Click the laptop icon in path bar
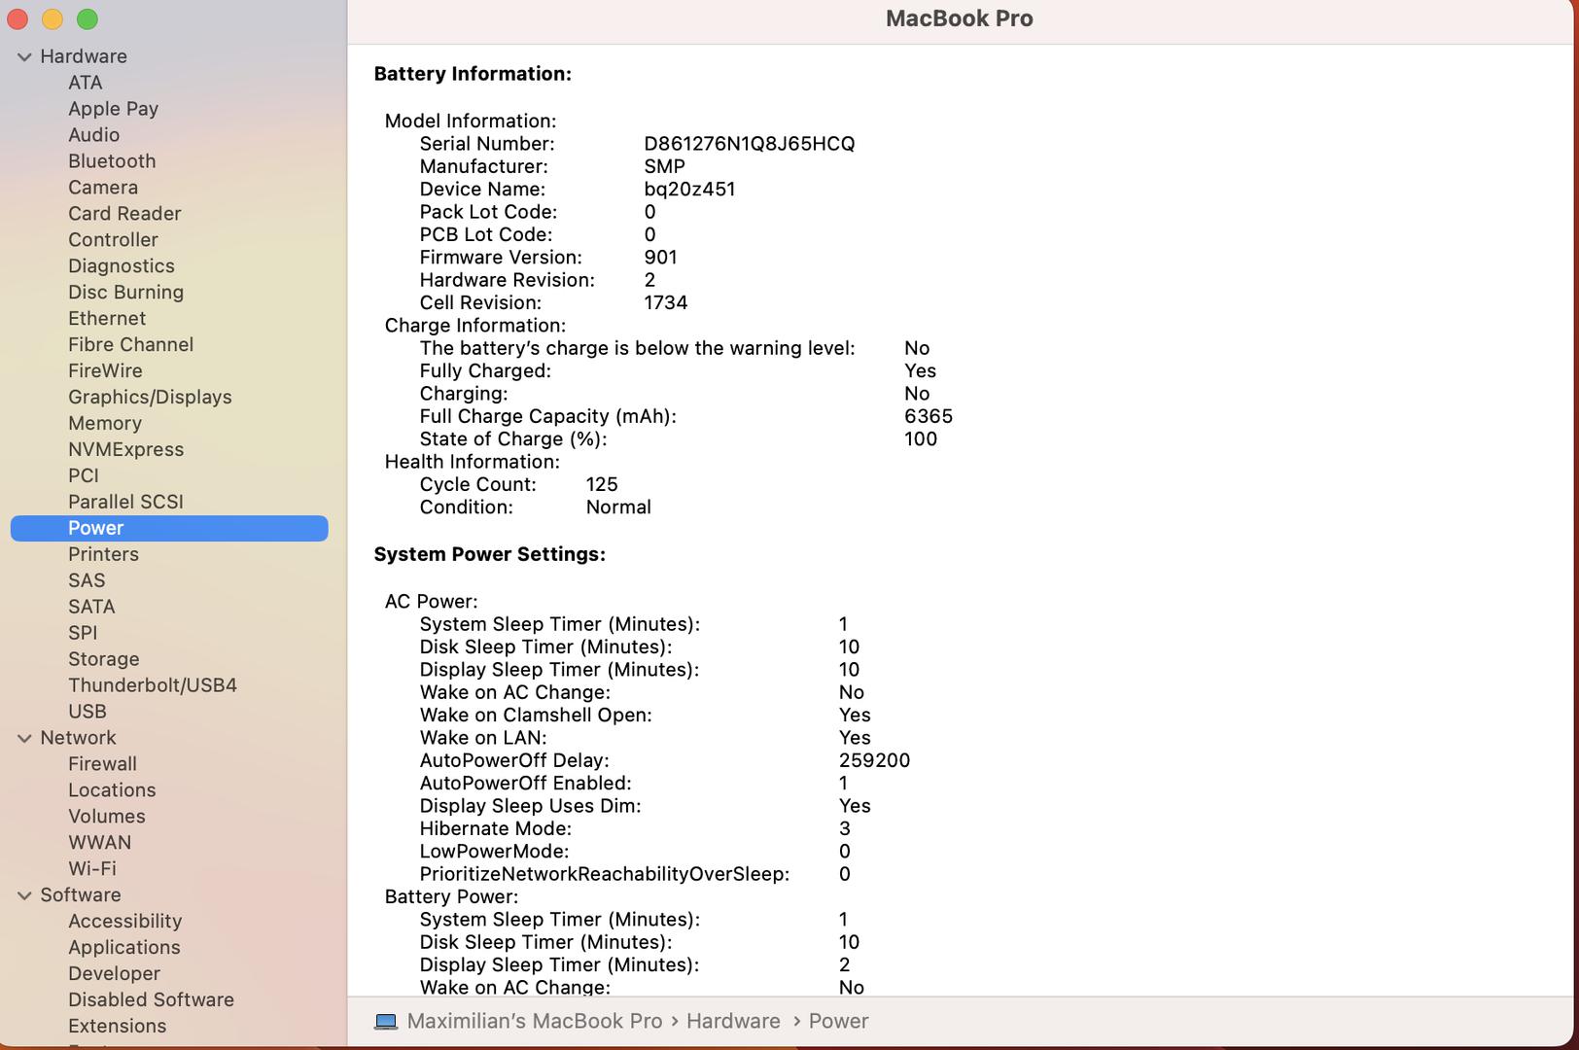1579x1050 pixels. click(x=386, y=1022)
